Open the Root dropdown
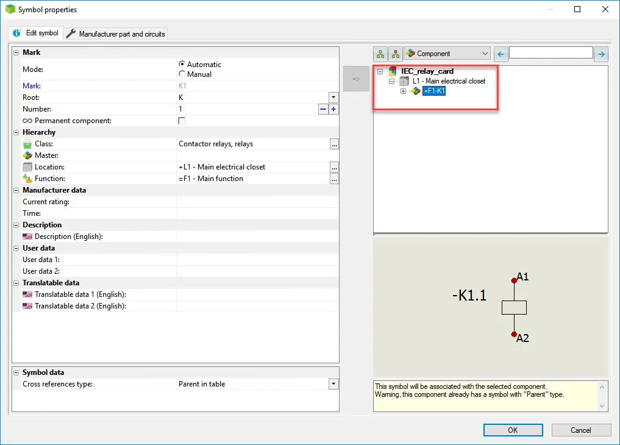 333,98
